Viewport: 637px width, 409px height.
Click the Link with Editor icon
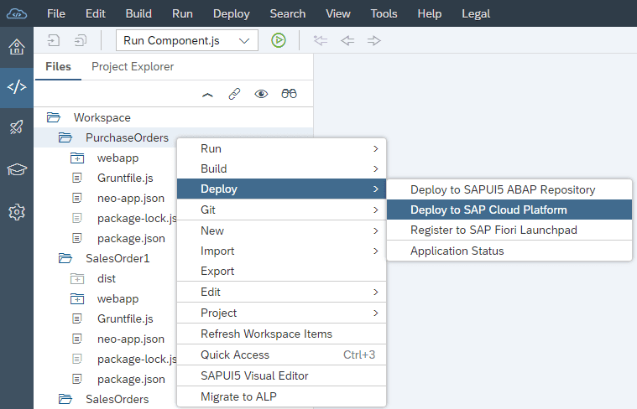[x=234, y=94]
